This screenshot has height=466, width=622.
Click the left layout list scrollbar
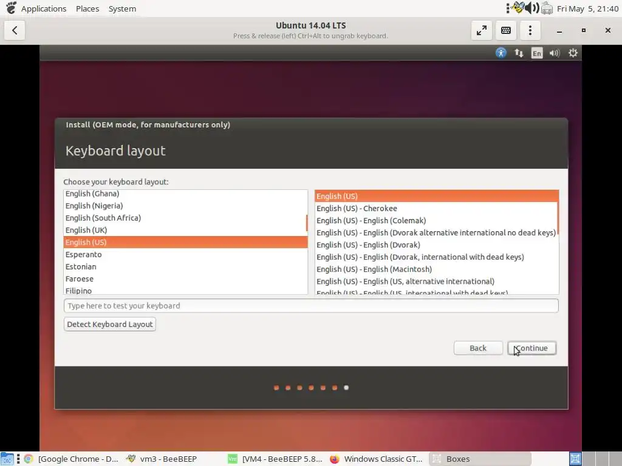point(307,223)
